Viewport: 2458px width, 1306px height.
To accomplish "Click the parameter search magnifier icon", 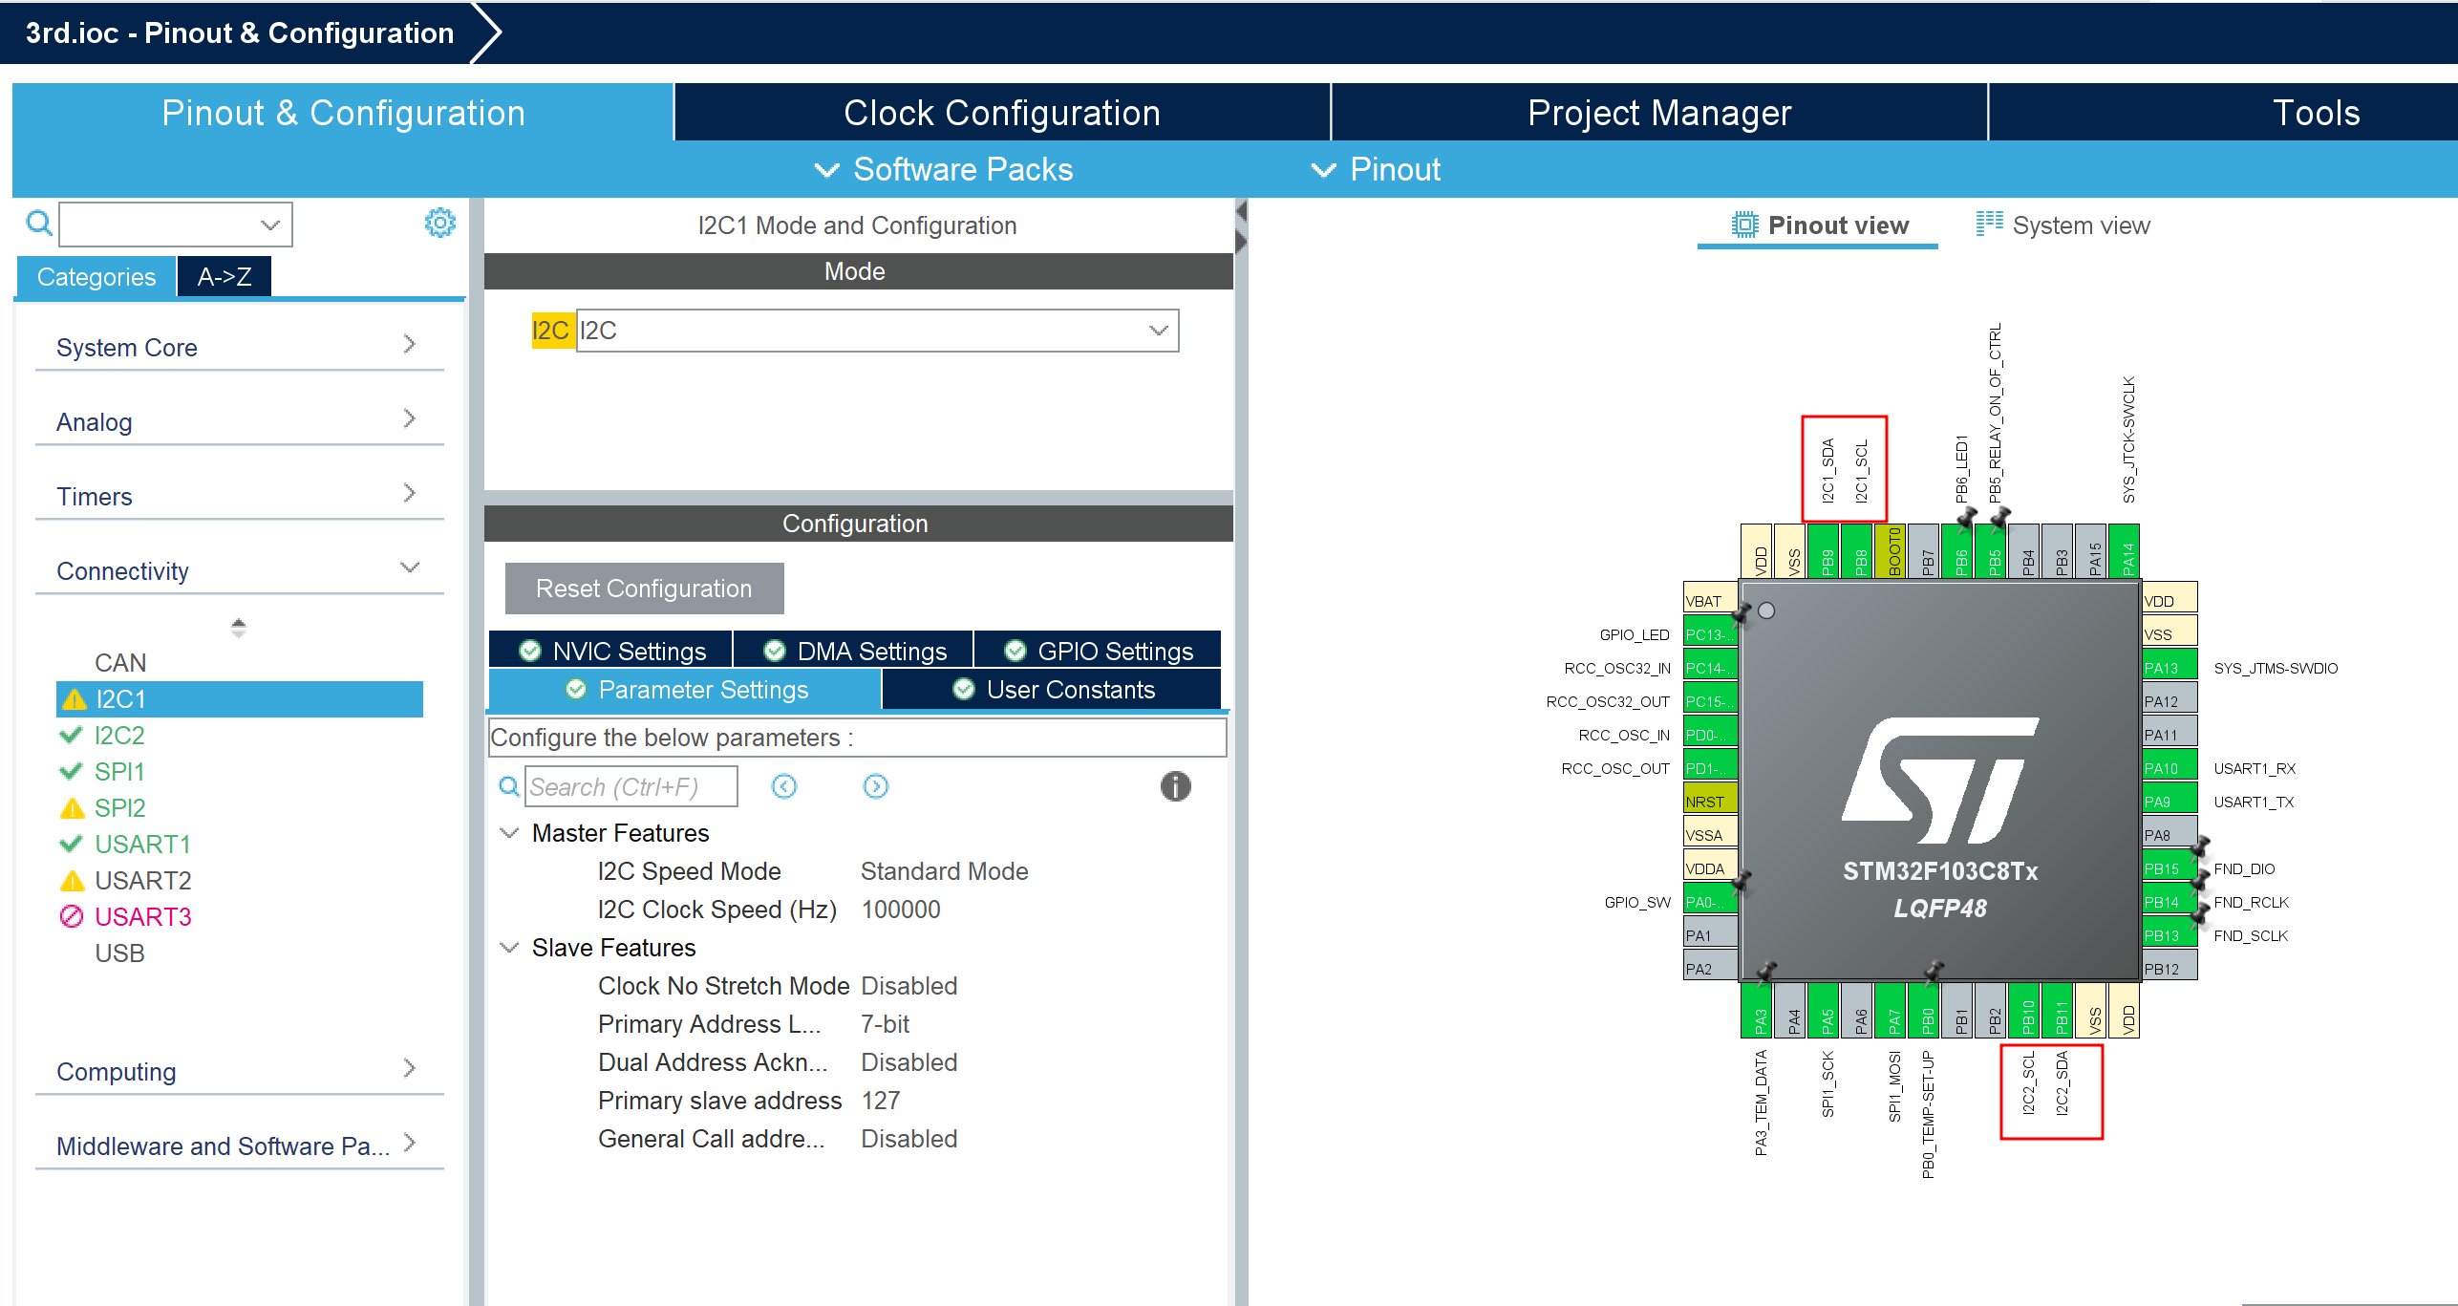I will pyautogui.click(x=509, y=786).
